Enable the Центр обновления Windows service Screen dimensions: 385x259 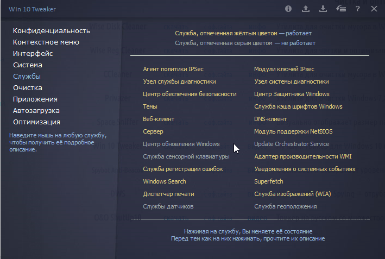tap(181, 144)
